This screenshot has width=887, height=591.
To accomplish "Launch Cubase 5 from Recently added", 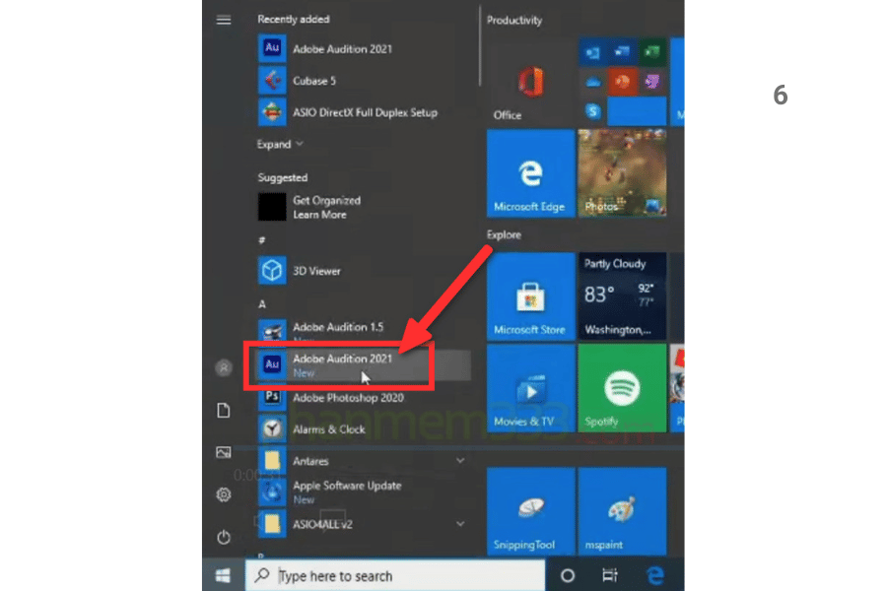I will coord(313,81).
